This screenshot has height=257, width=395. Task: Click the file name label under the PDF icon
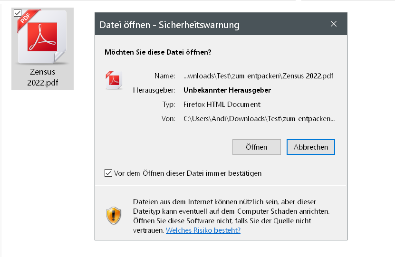click(x=42, y=77)
